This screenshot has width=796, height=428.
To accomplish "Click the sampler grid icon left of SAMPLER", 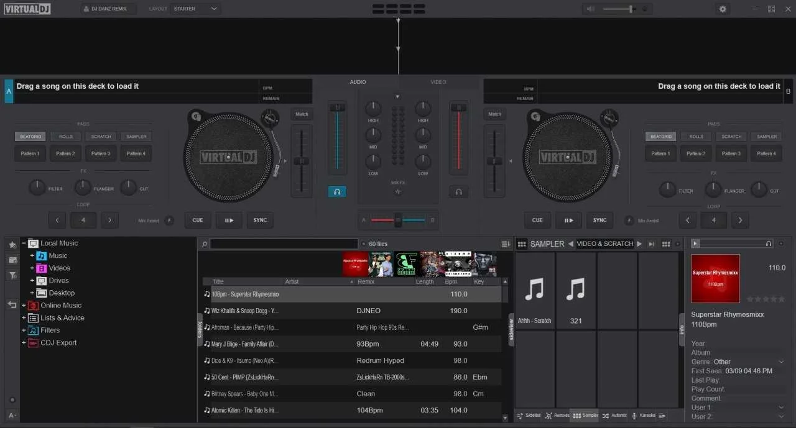I will pos(522,244).
